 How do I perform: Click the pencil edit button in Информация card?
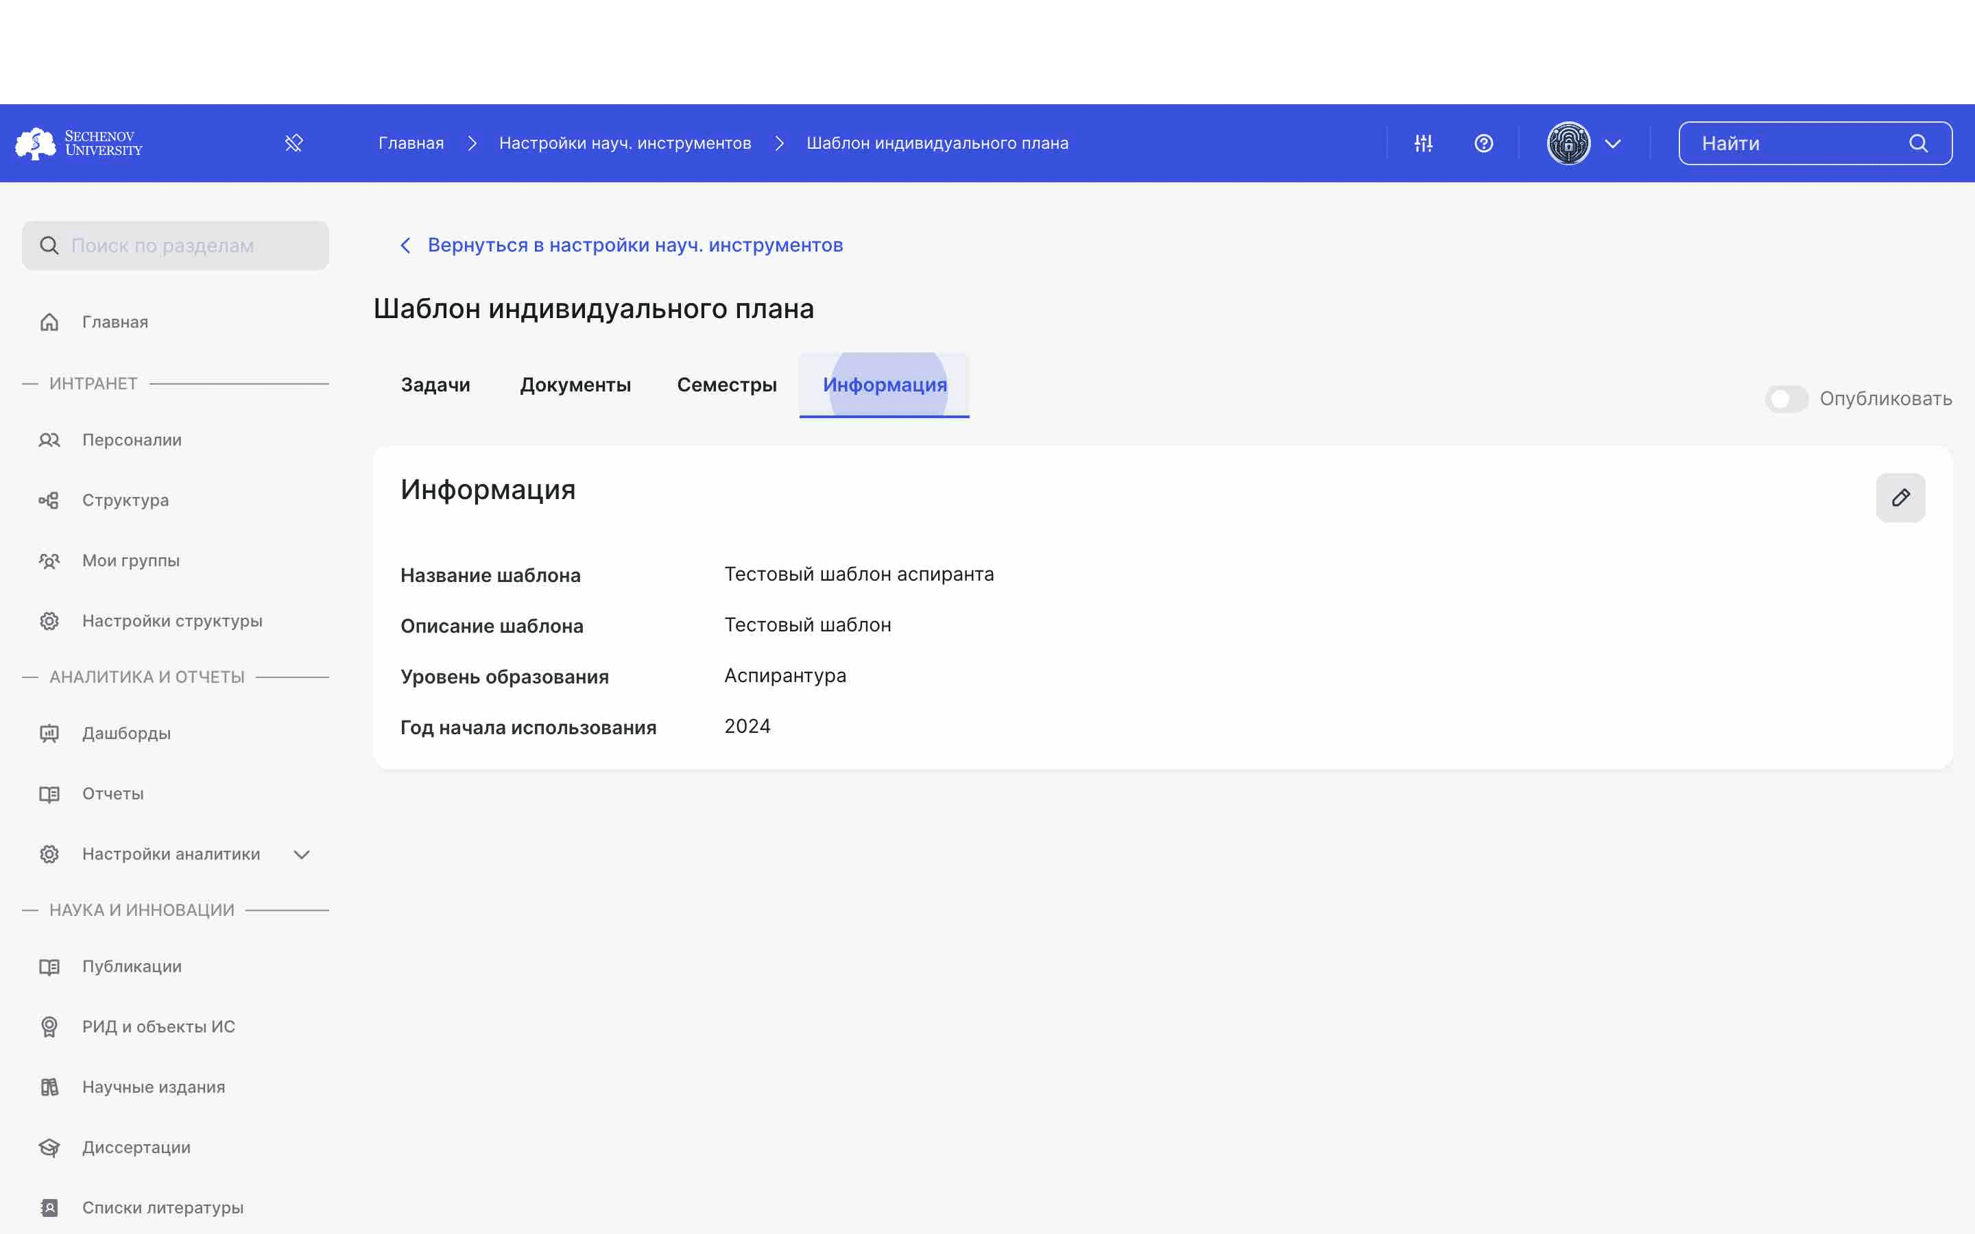[x=1901, y=498]
